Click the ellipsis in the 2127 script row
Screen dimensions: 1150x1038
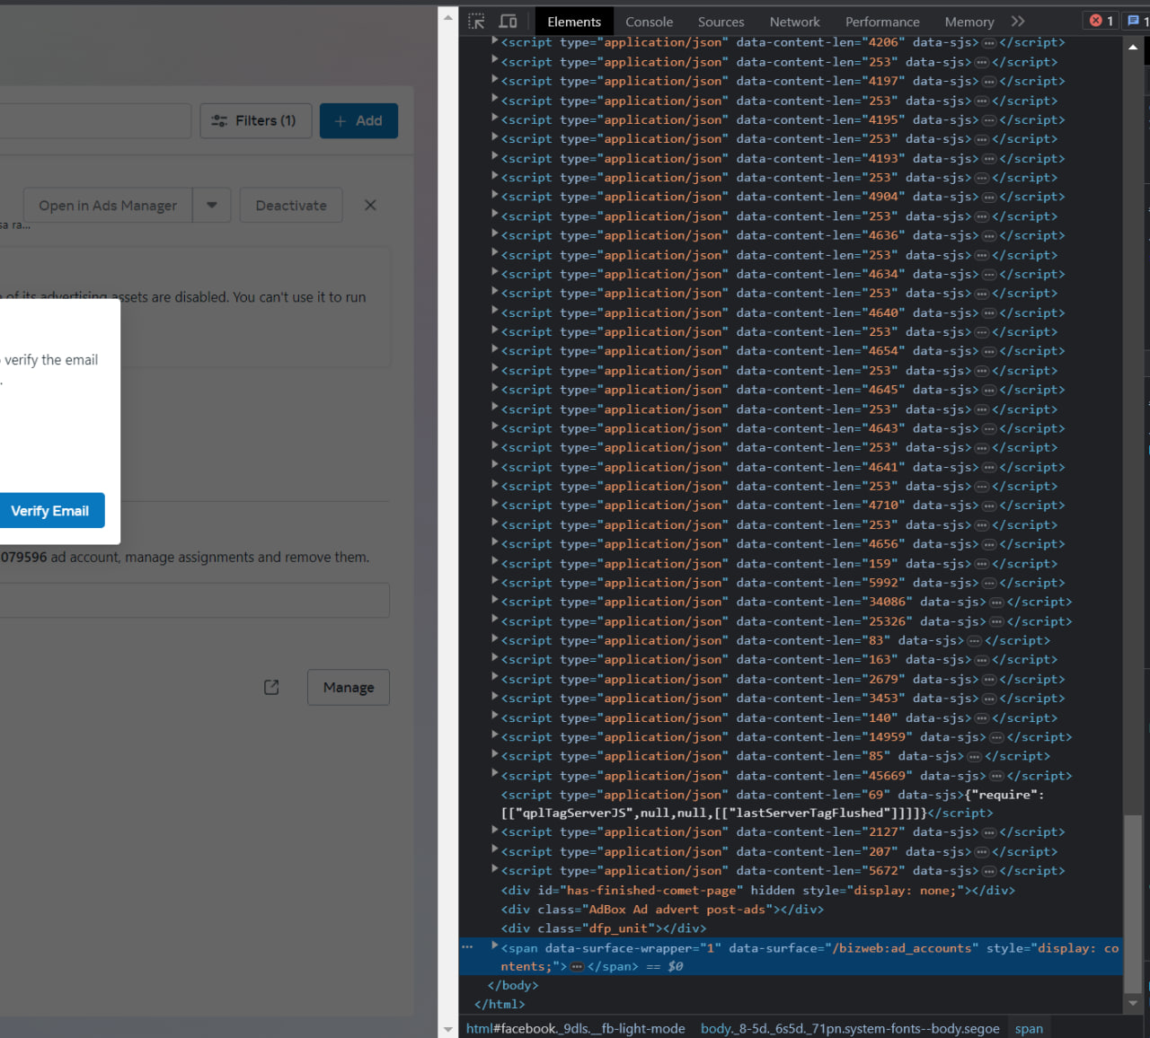(x=989, y=832)
